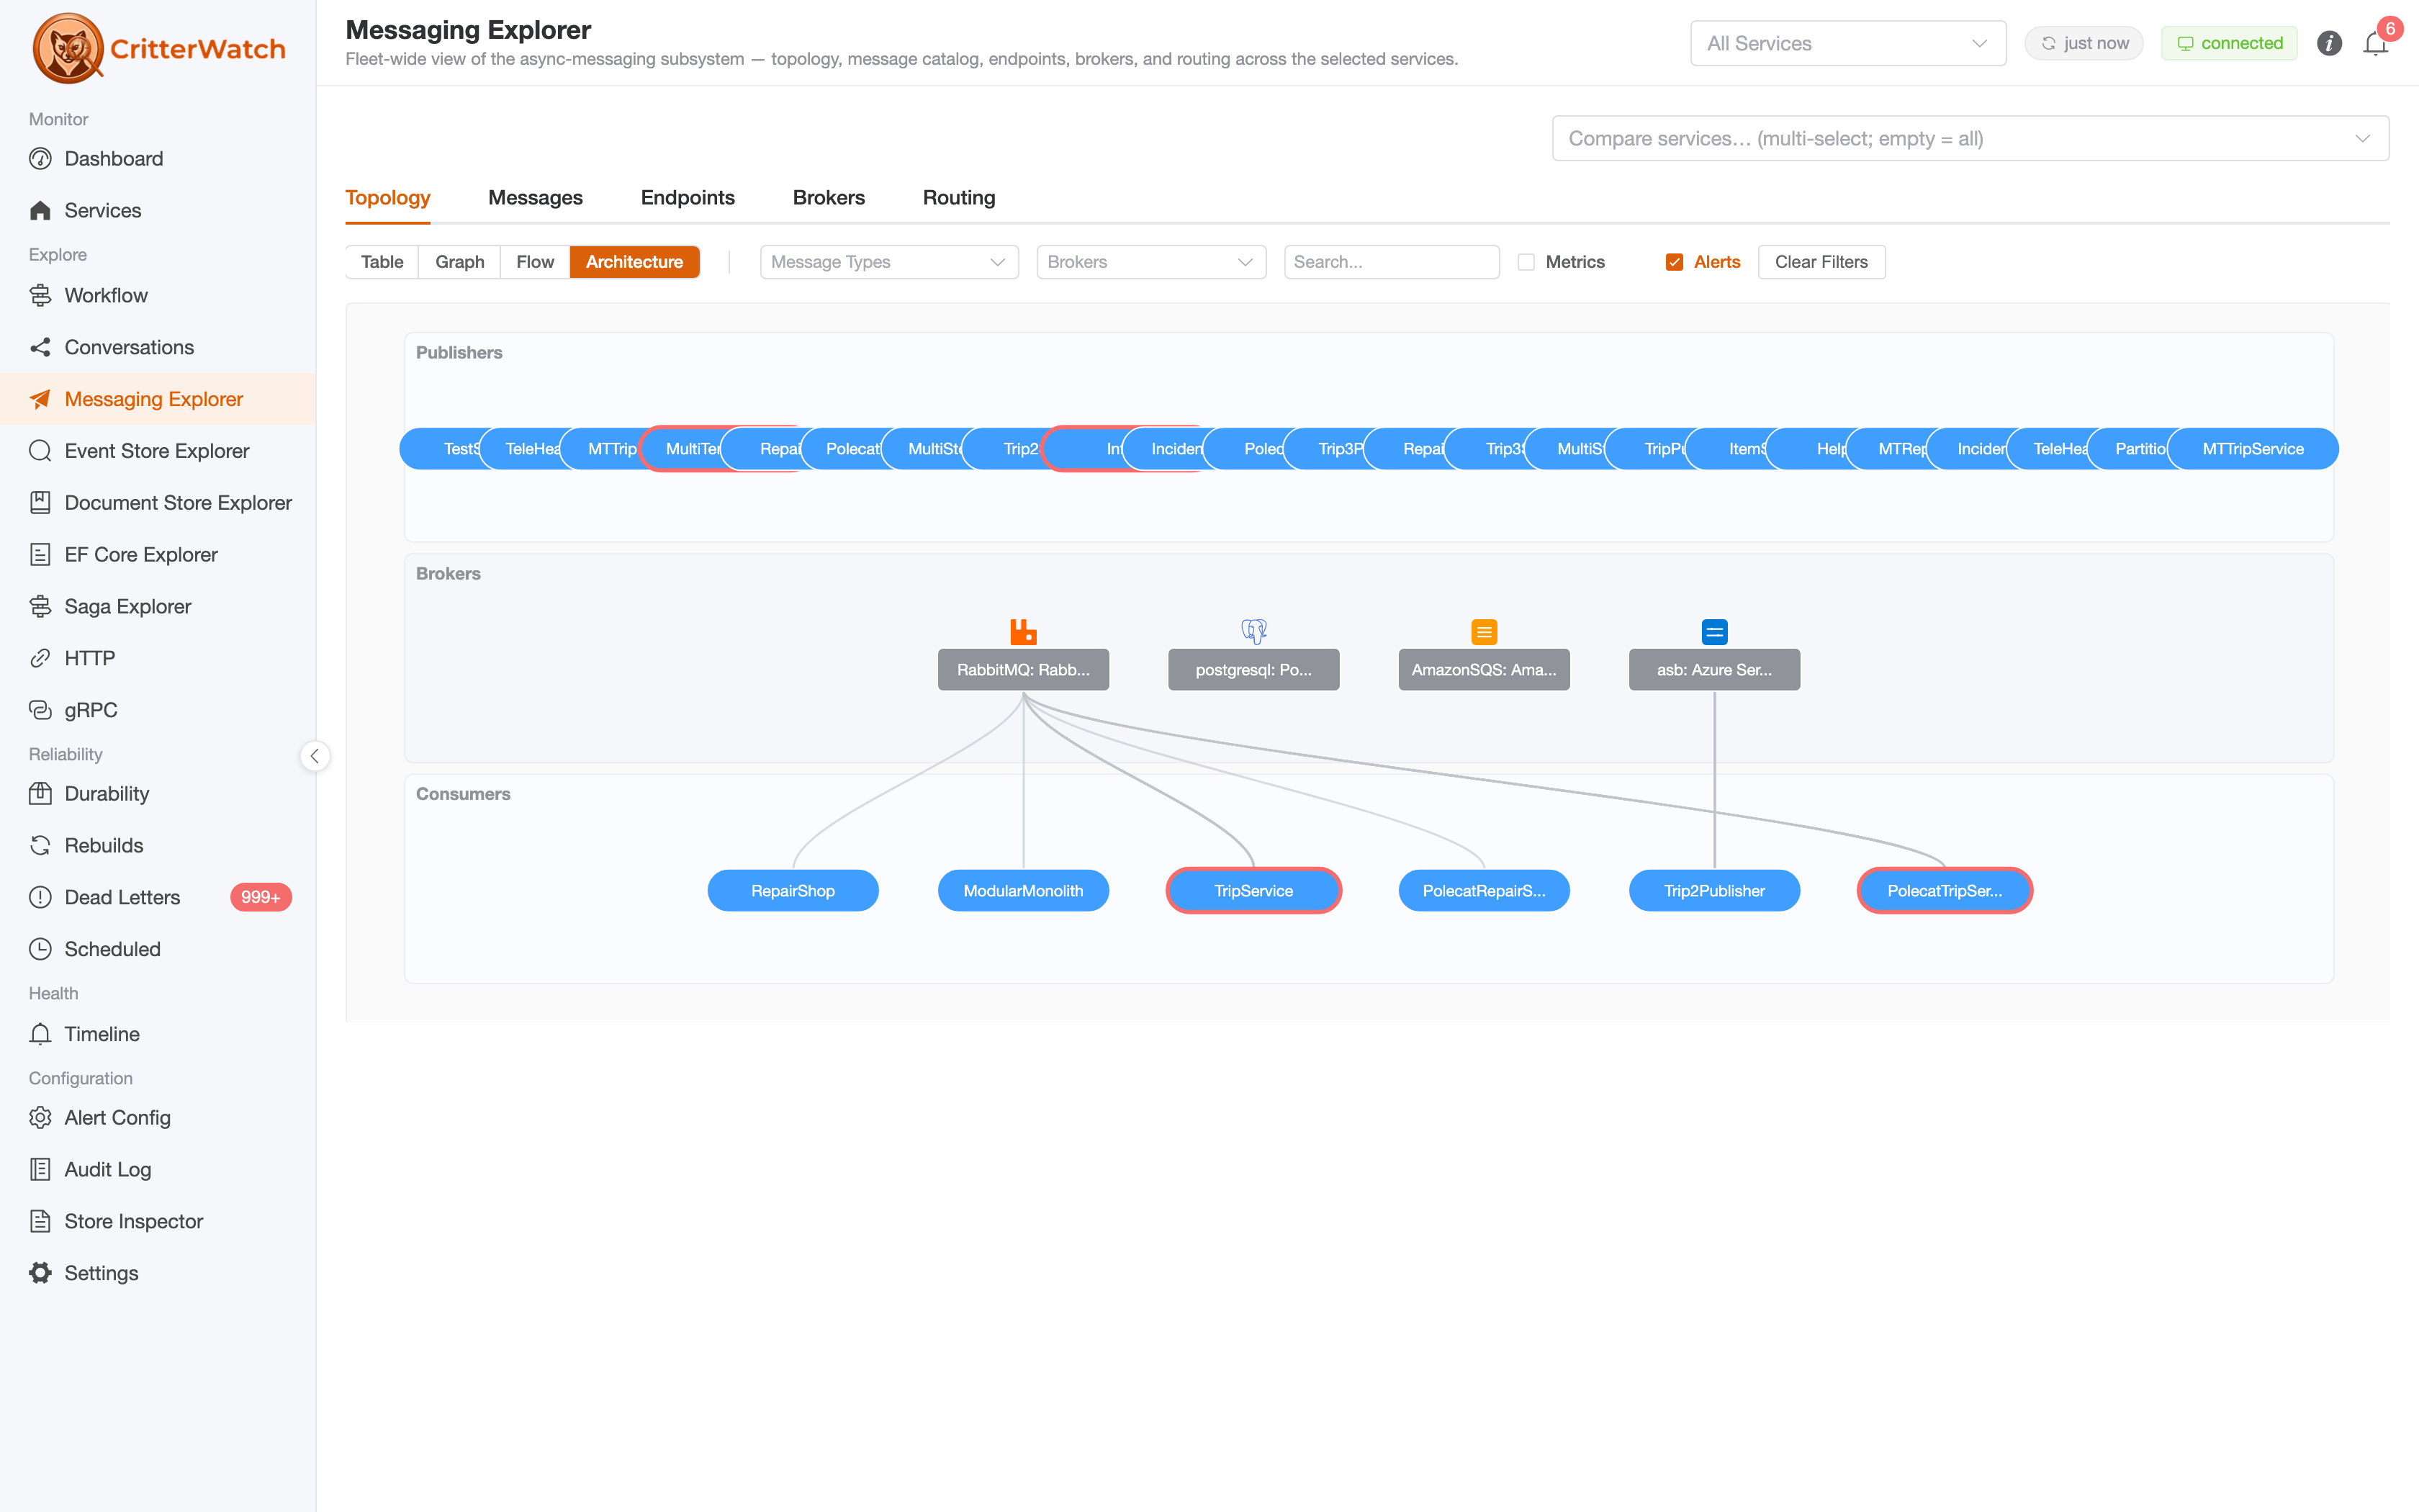Click the Document Store Explorer icon
Viewport: 2419px width, 1512px height.
point(40,503)
